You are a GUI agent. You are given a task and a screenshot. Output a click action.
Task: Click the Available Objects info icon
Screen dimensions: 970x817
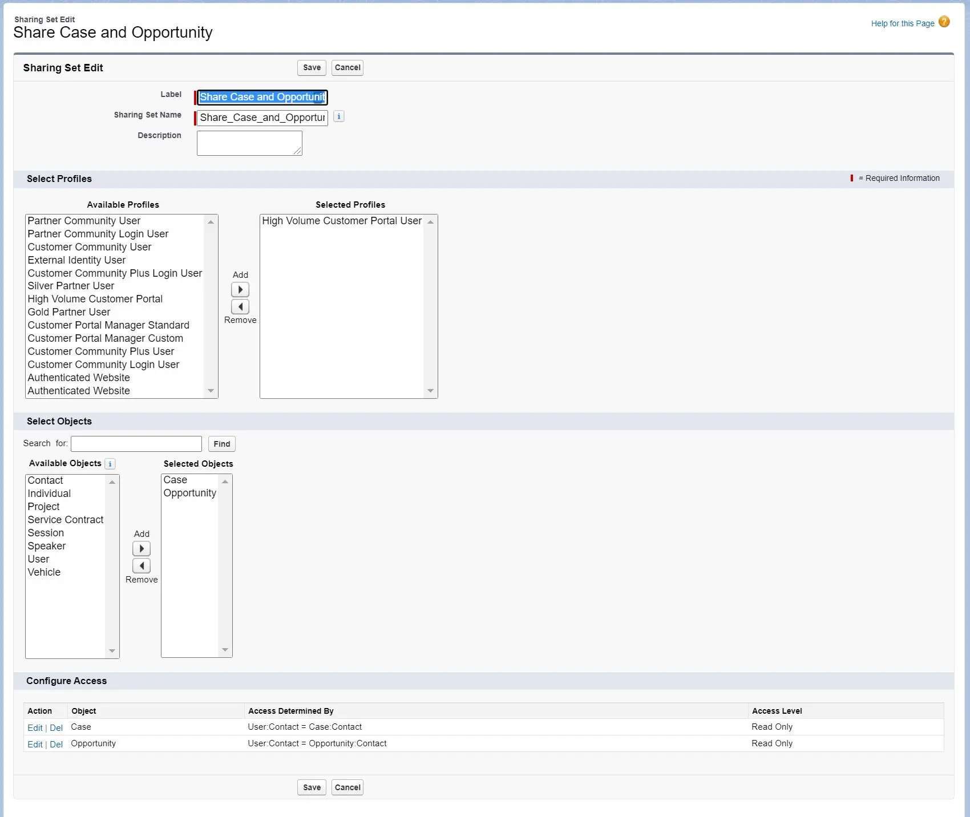pyautogui.click(x=110, y=464)
